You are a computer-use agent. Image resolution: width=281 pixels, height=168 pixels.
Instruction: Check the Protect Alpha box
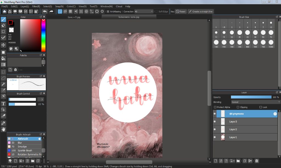215,107
